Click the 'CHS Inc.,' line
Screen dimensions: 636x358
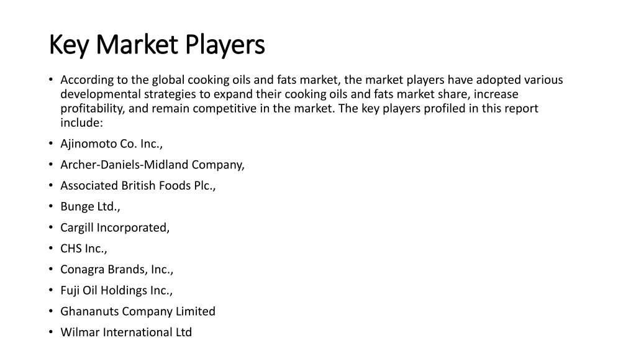(x=84, y=249)
